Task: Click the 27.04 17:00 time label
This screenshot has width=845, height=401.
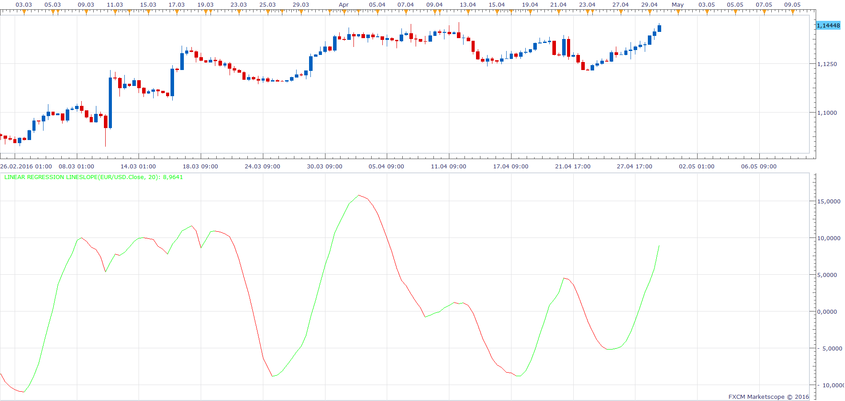Action: pyautogui.click(x=635, y=166)
